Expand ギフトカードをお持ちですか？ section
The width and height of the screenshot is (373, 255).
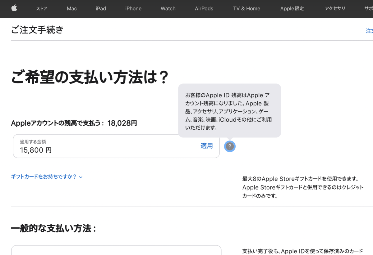click(47, 177)
